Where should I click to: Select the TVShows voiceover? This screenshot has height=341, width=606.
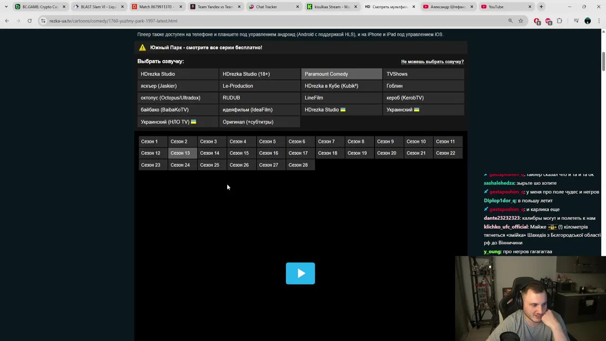pyautogui.click(x=423, y=74)
